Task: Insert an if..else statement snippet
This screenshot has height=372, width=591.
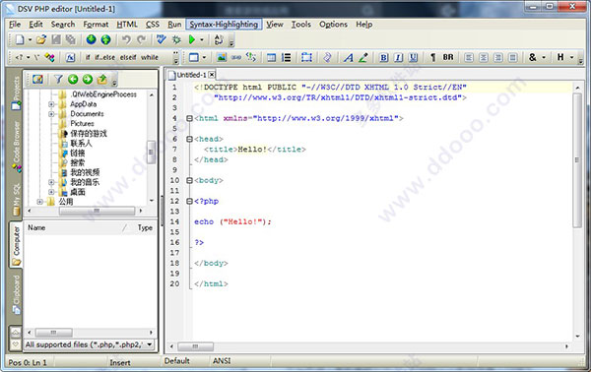Action: pyautogui.click(x=104, y=57)
